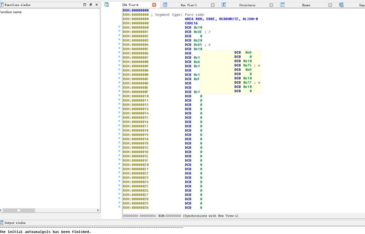Open the Structures tab

pos(247,5)
